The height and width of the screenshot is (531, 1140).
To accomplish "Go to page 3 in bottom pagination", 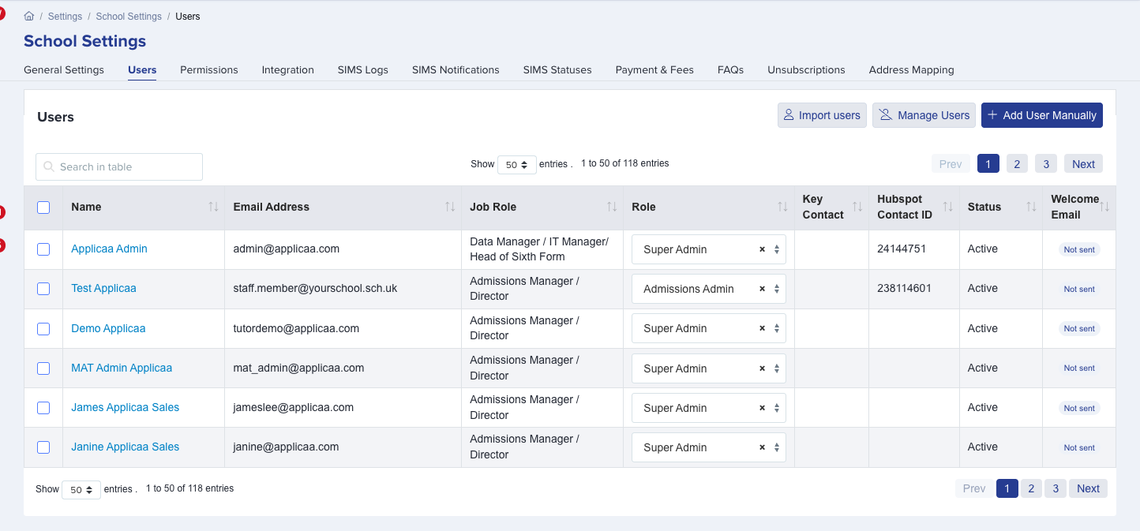I will click(x=1056, y=488).
